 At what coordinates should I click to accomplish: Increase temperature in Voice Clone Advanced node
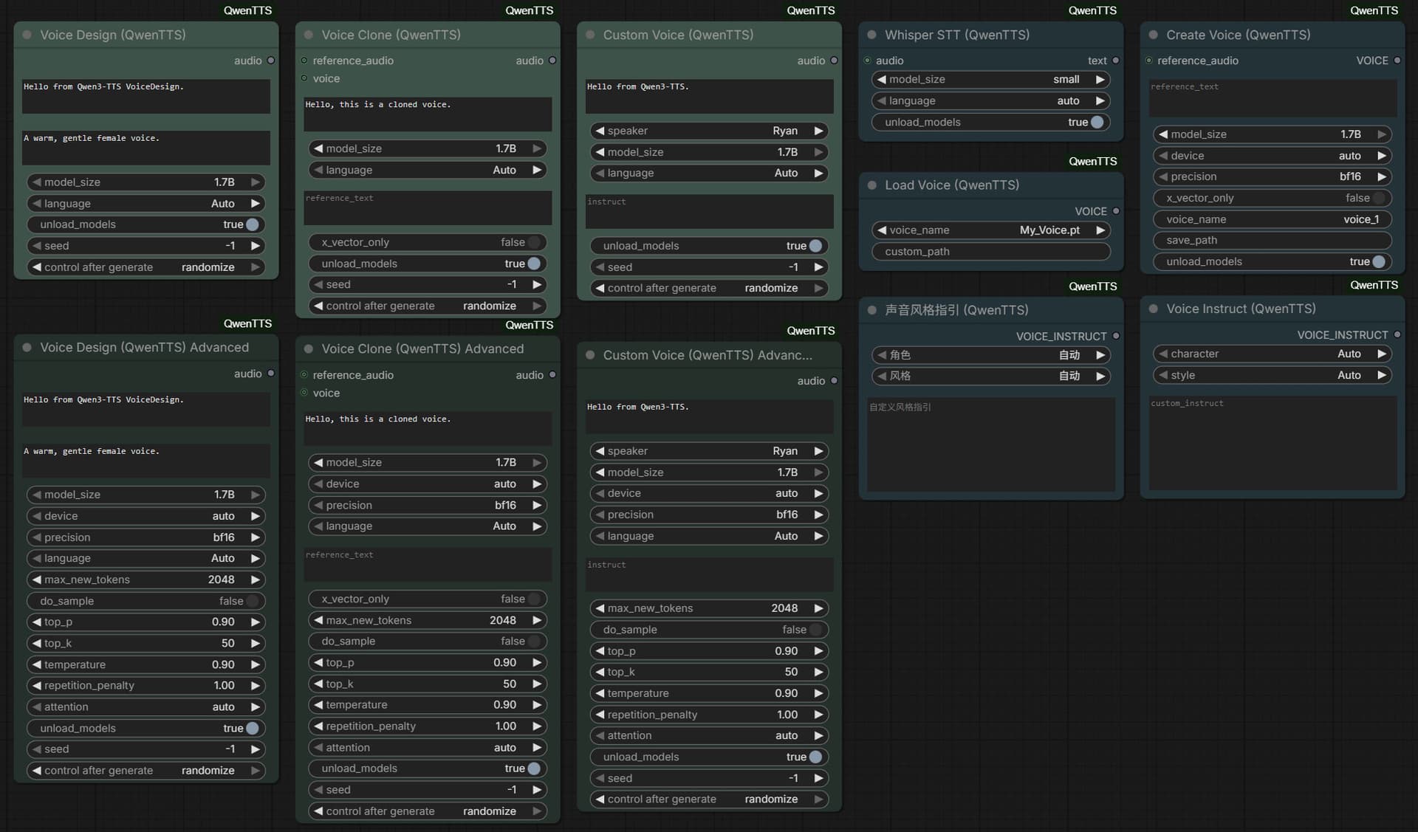coord(537,705)
